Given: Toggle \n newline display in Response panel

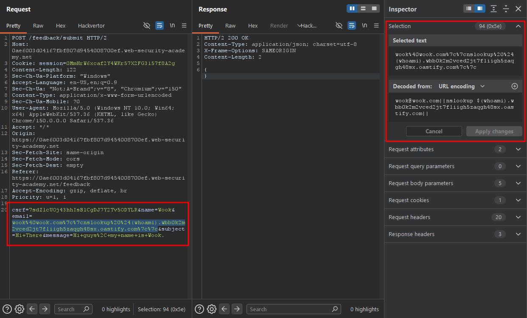Looking at the screenshot, I should [x=364, y=25].
